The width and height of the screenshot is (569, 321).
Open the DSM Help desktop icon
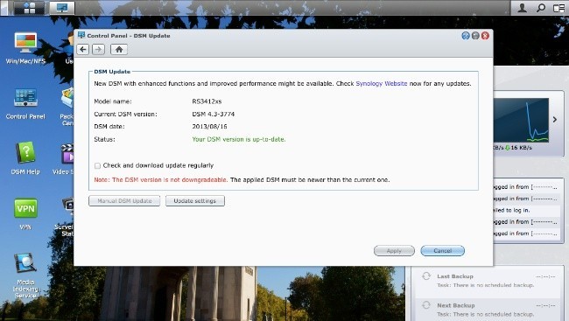pyautogui.click(x=25, y=158)
